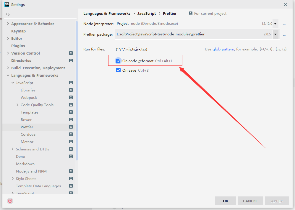Toggle the On save checkbox

pos(118,70)
